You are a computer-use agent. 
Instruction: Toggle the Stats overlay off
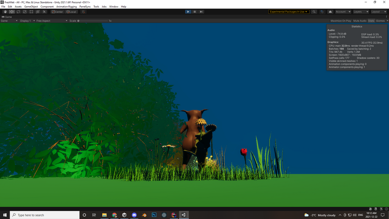tap(371, 21)
